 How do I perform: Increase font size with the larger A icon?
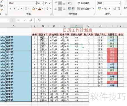pos(46,3)
